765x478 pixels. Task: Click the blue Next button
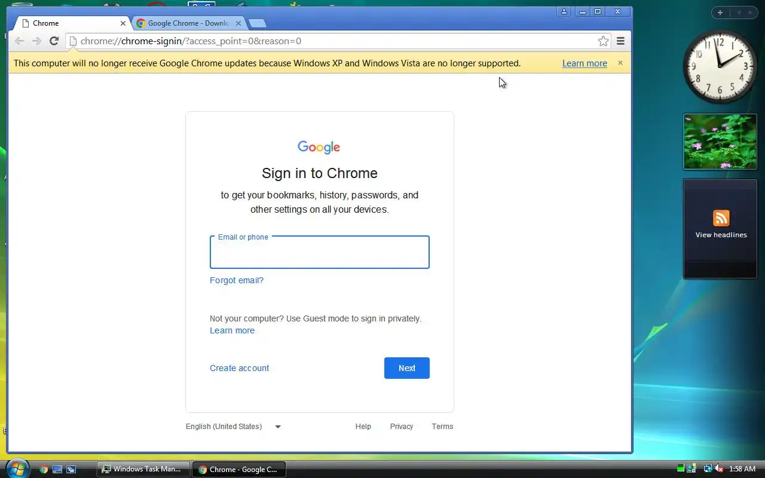point(407,368)
